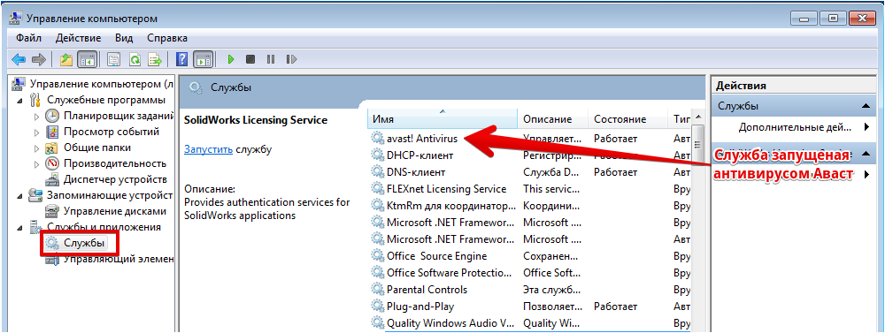Expand Общие папки node
The image size is (885, 333).
click(37, 148)
